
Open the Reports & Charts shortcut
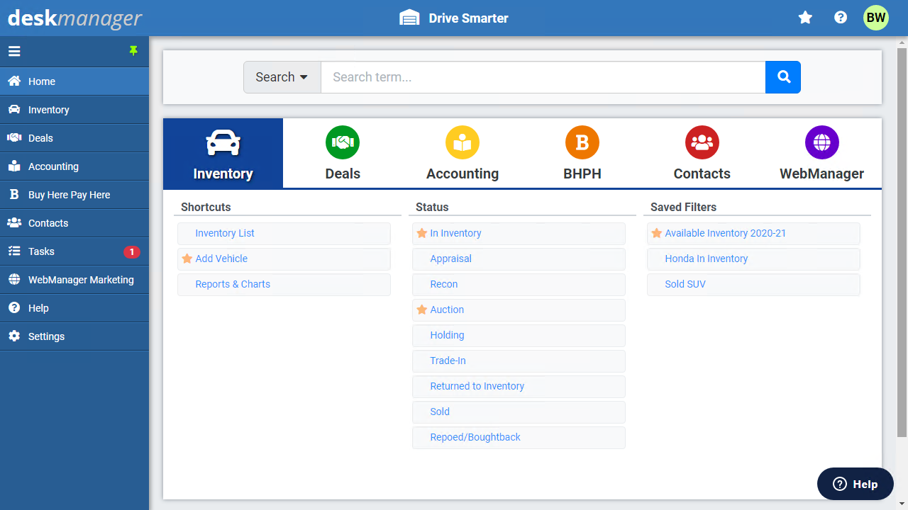pos(232,284)
